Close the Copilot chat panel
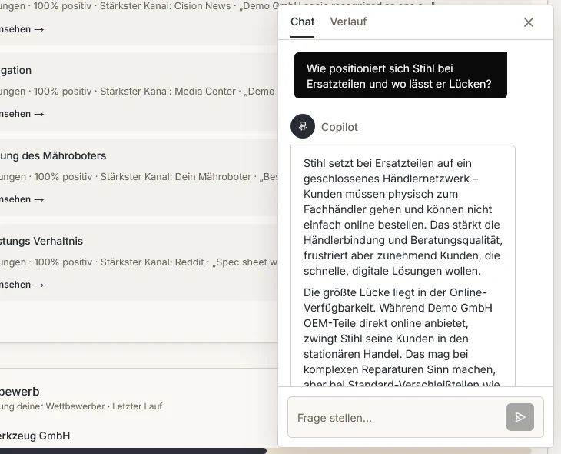This screenshot has width=561, height=454. click(529, 22)
